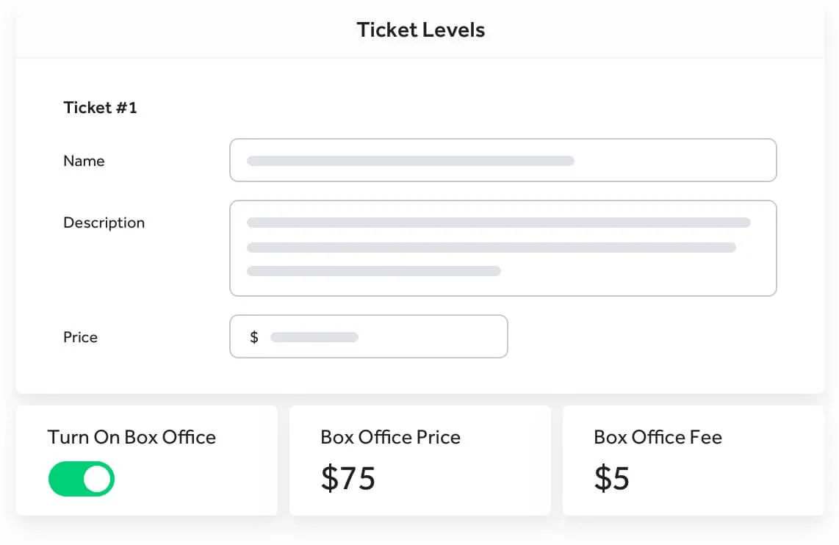Click the first placeholder line in Description
The image size is (839, 545).
[498, 223]
